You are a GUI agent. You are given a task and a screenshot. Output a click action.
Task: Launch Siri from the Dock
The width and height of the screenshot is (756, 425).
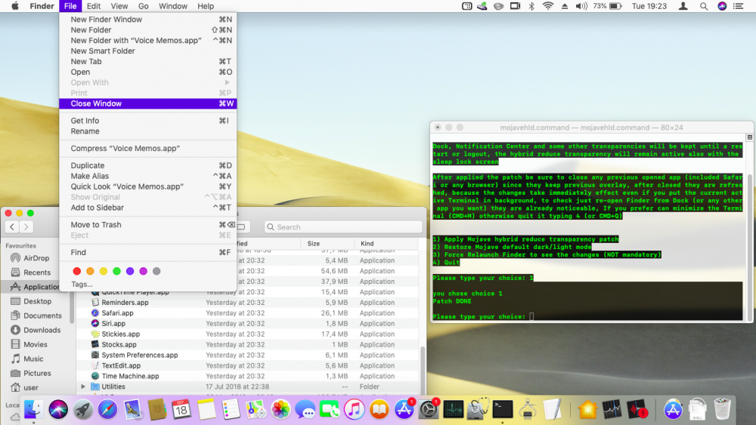pos(58,410)
